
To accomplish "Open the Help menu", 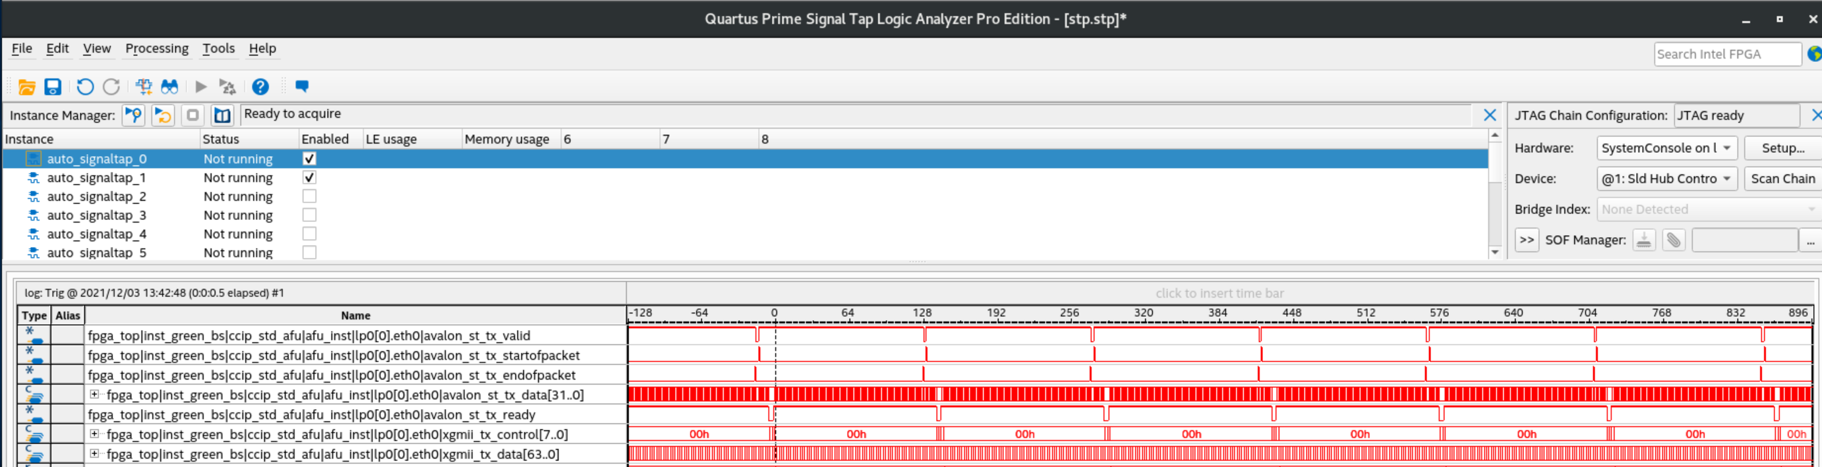I will click(262, 49).
